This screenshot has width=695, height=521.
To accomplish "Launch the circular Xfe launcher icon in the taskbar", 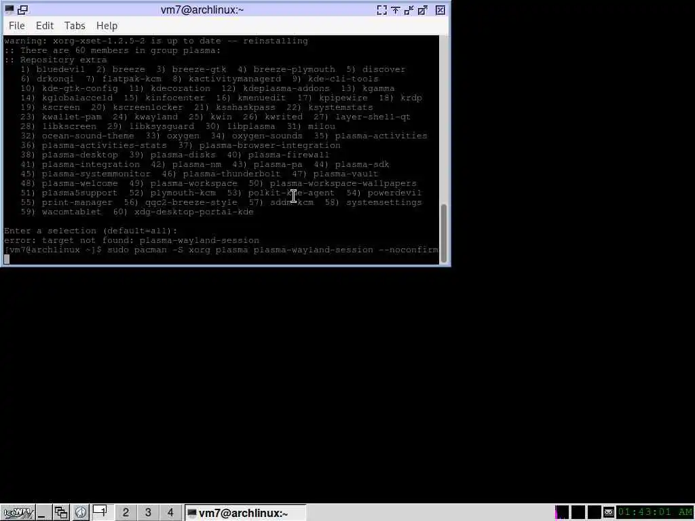I will (x=80, y=513).
